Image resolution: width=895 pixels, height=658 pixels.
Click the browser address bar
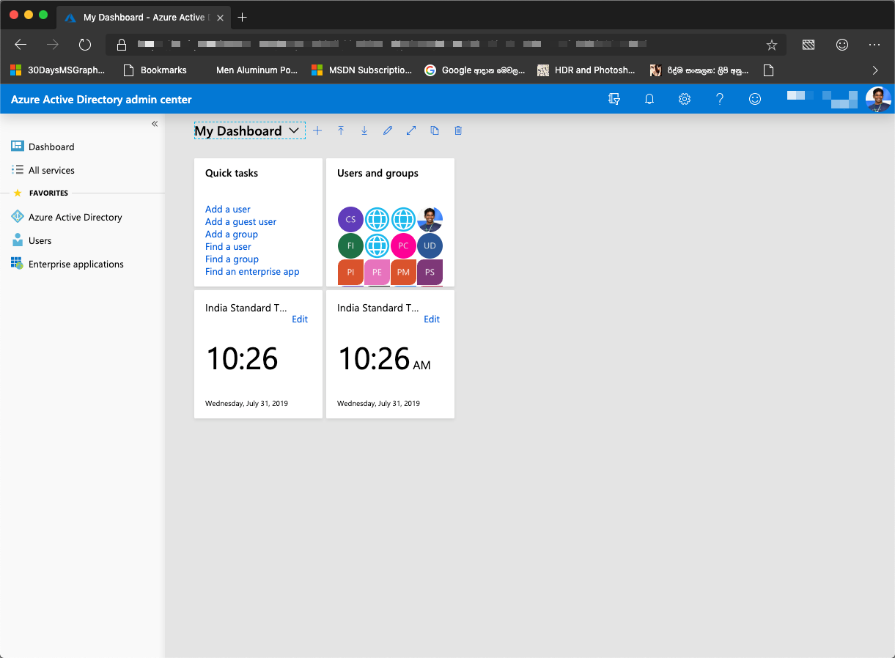pos(447,45)
